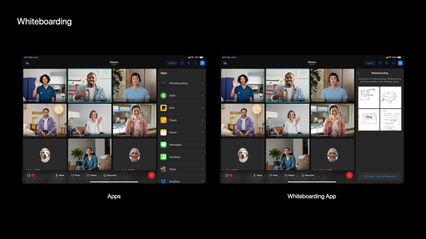Tap the green Messages app icon
This screenshot has width=426, height=239.
click(x=163, y=145)
